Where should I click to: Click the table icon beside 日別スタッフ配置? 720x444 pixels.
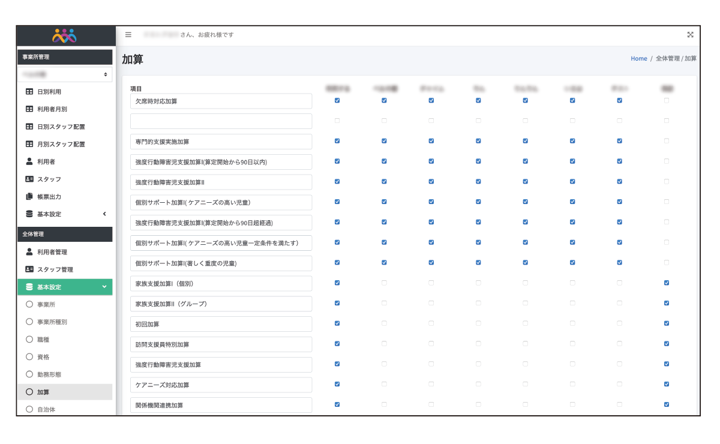[x=29, y=127]
